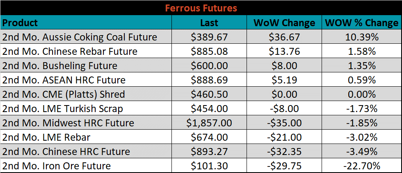Click the LME Rebar product cell
The height and width of the screenshot is (173, 402).
point(86,137)
